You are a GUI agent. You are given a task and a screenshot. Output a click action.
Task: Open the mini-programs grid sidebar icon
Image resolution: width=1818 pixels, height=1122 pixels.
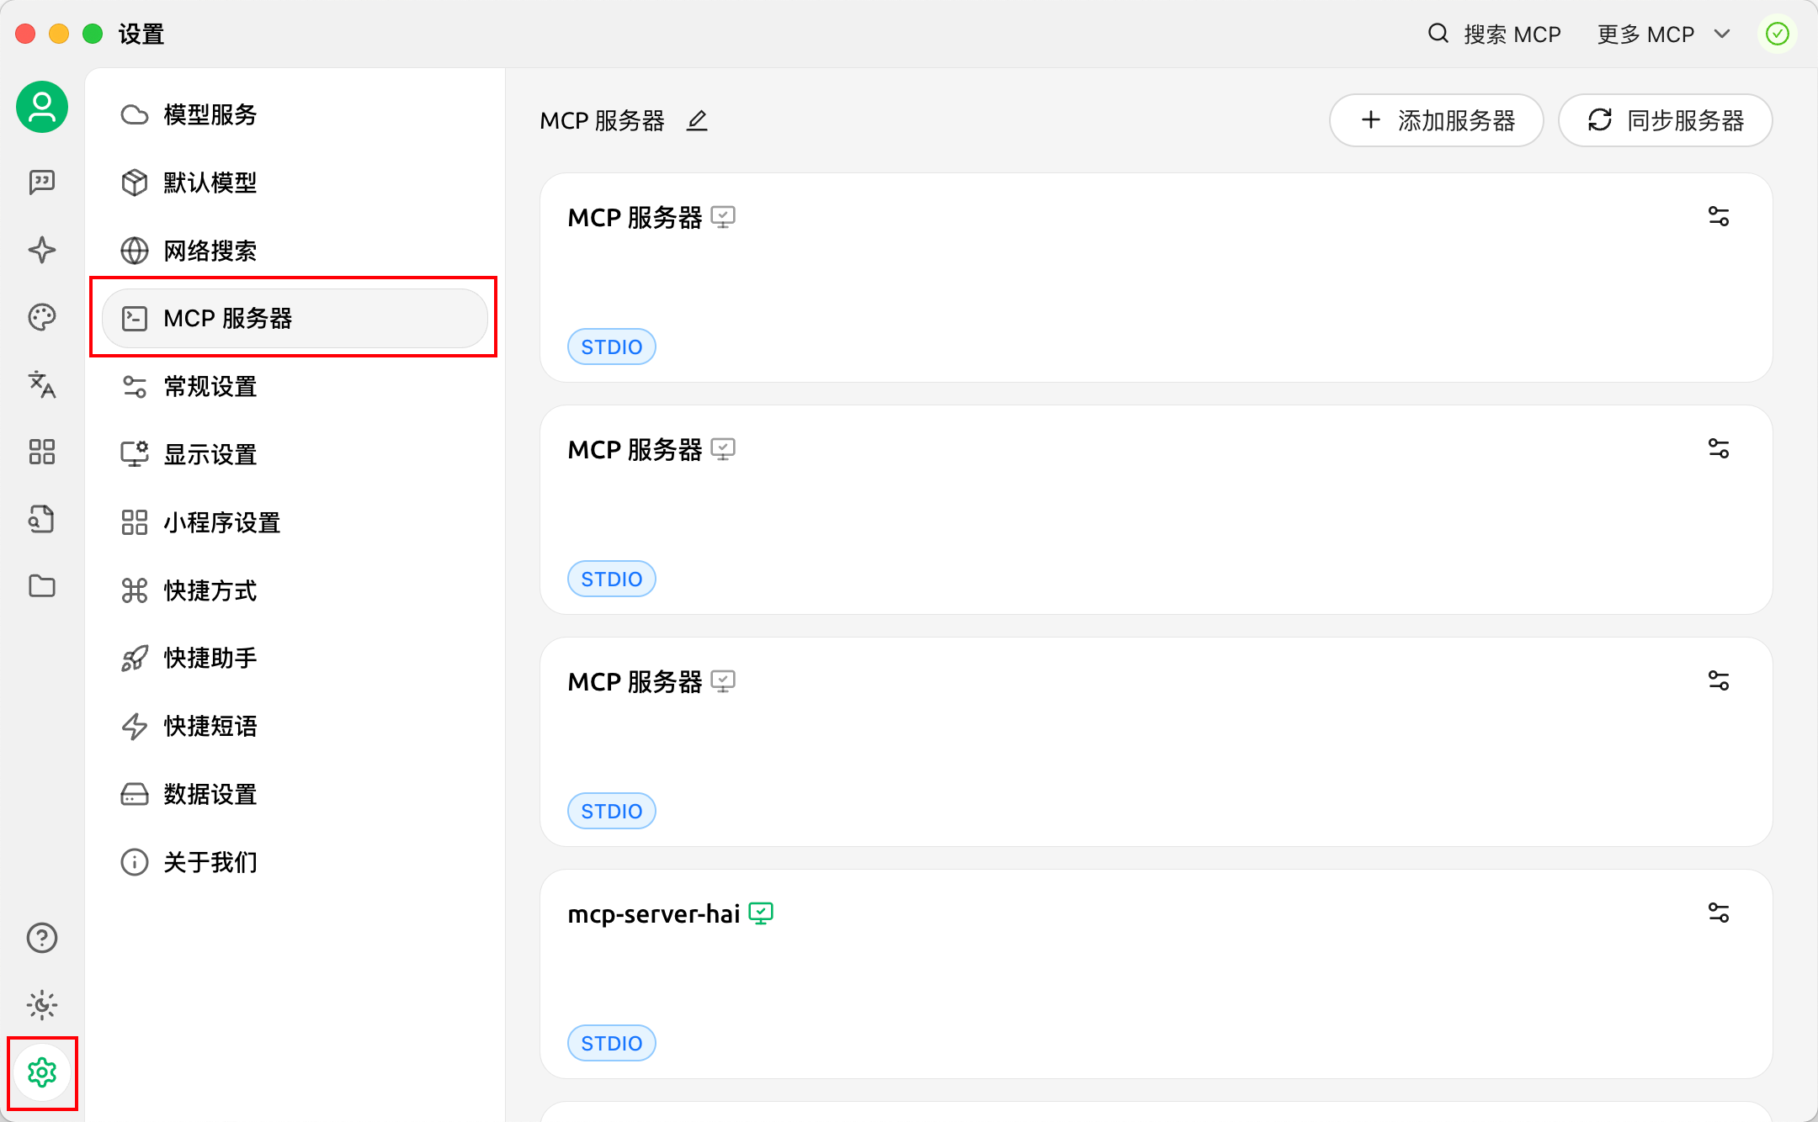click(42, 452)
